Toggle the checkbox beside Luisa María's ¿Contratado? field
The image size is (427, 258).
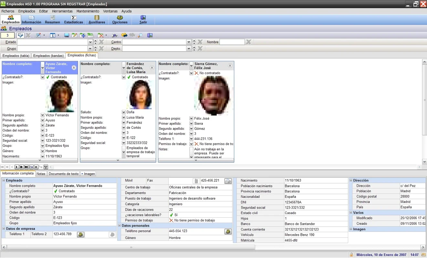(124, 77)
